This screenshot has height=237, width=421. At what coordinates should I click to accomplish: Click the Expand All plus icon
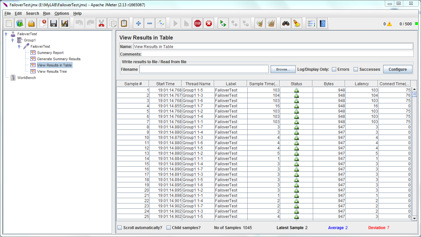[138, 23]
